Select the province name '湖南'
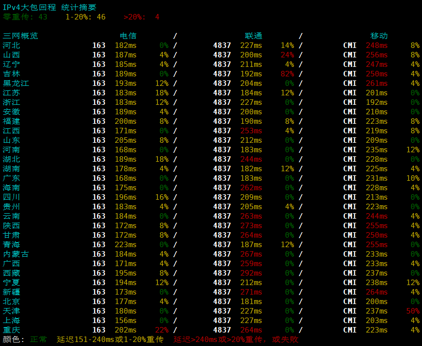422x346 pixels. tap(11, 169)
